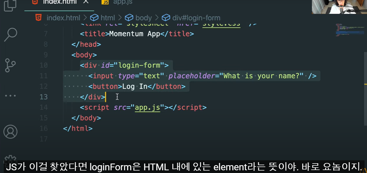Screen dimensions: 367x173
Task: Select index.html in the breadcrumb
Action: pos(63,18)
